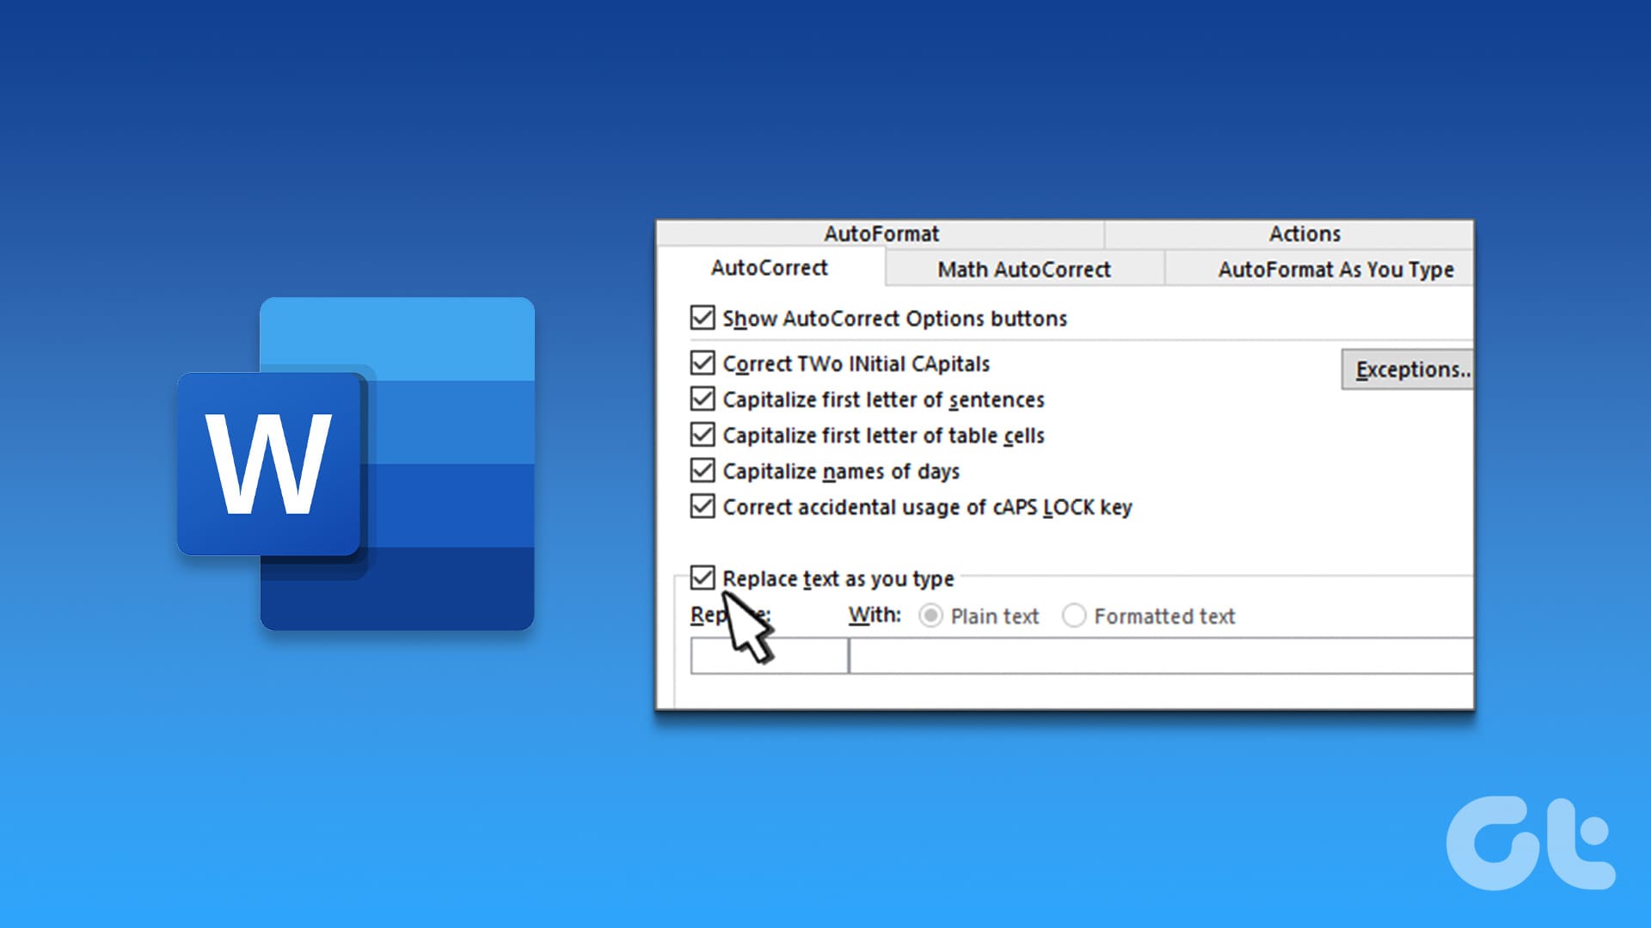The width and height of the screenshot is (1651, 928).
Task: Disable Replace text as you type
Action: (x=703, y=577)
